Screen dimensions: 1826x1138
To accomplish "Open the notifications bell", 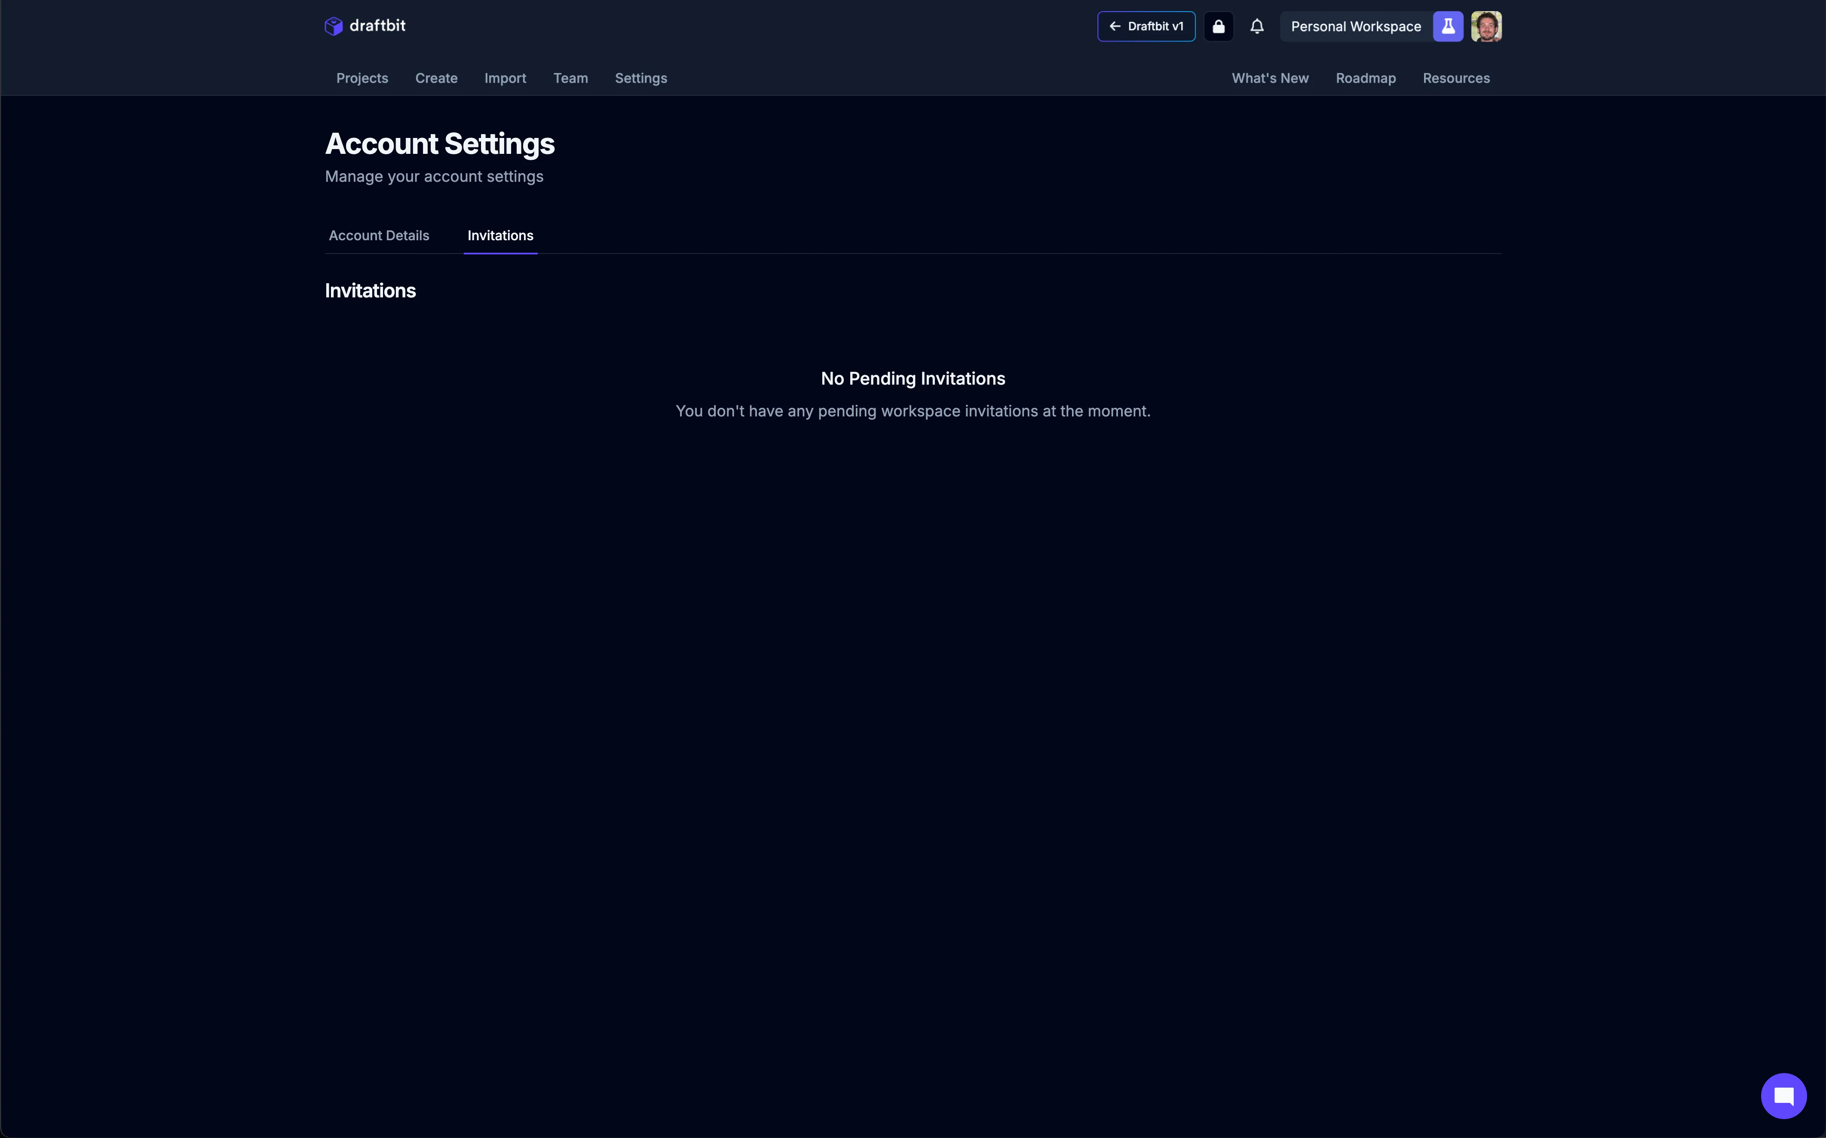I will [1256, 26].
